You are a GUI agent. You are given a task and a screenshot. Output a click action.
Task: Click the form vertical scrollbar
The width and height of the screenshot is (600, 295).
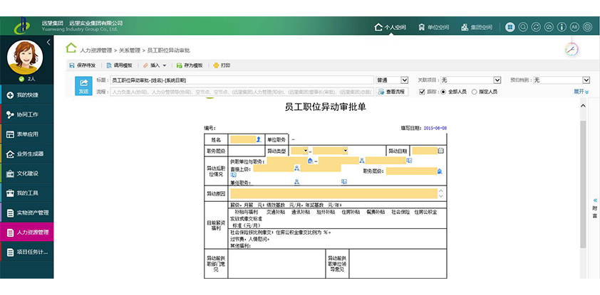[x=583, y=184]
